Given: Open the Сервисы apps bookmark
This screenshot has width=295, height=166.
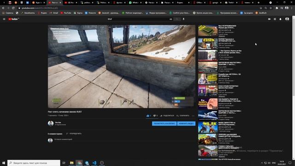Looking at the screenshot, I should pyautogui.click(x=8, y=13).
